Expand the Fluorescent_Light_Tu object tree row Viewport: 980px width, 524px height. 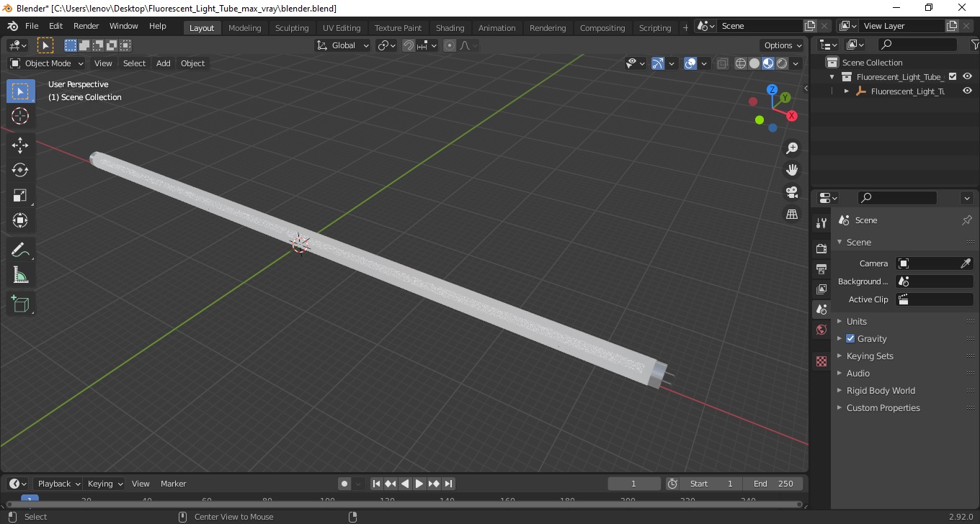click(x=847, y=91)
